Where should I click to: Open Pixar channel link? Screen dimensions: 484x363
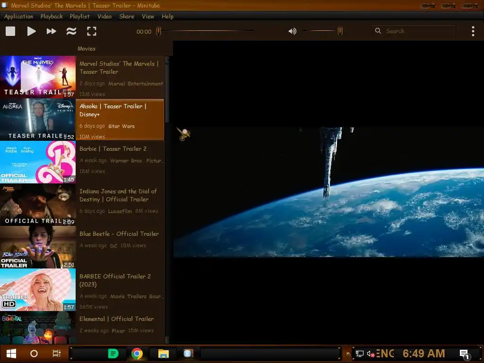pos(118,330)
